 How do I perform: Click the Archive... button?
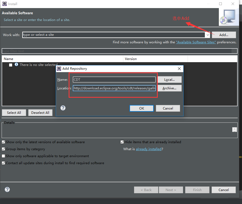click(x=170, y=88)
